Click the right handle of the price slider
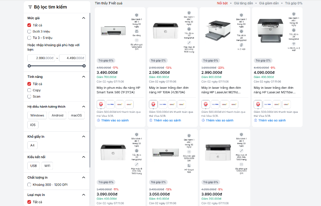The height and width of the screenshot is (206, 321). (84, 65)
